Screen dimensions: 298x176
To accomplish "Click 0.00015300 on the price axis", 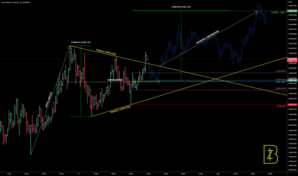I will (293, 99).
